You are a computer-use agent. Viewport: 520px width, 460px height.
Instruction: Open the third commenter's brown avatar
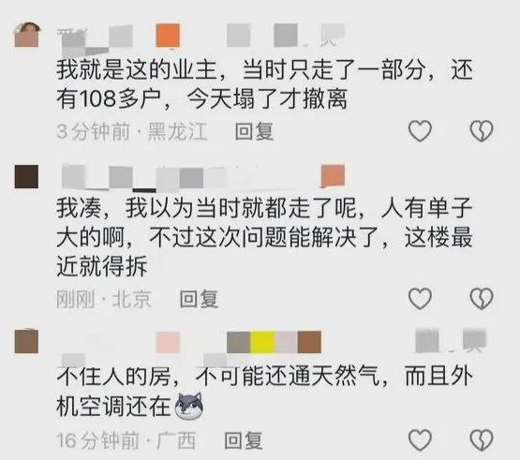[26, 341]
